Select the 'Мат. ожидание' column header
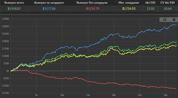This screenshot has width=178, height=98. (129, 3)
